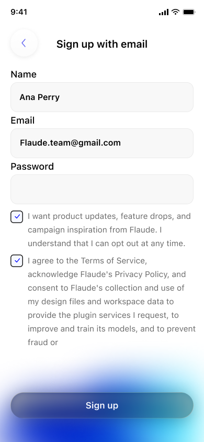This screenshot has height=442, width=204.
Task: Click the Password field label
Action: [x=32, y=167]
